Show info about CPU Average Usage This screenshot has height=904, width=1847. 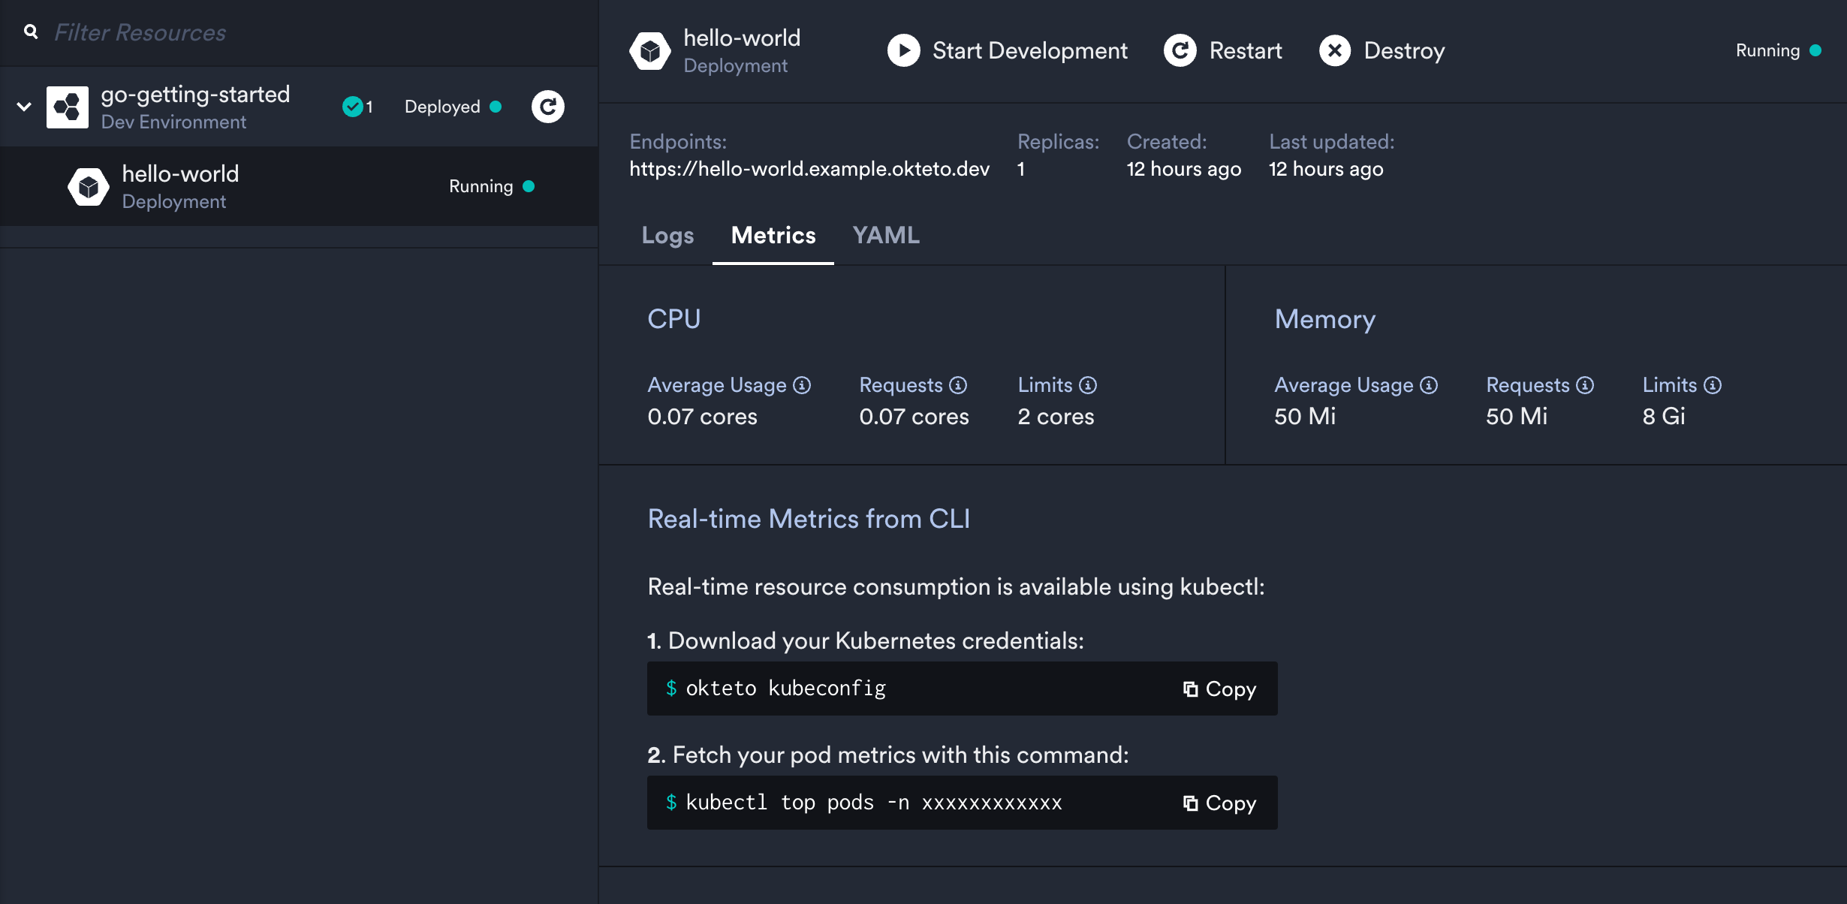pyautogui.click(x=802, y=384)
